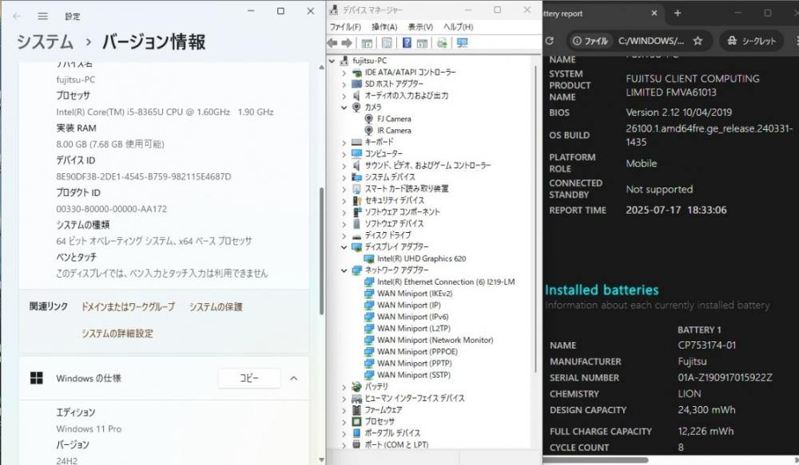The width and height of the screenshot is (799, 465).
Task: Click design capacity 24,300 mWh value
Action: pyautogui.click(x=706, y=409)
